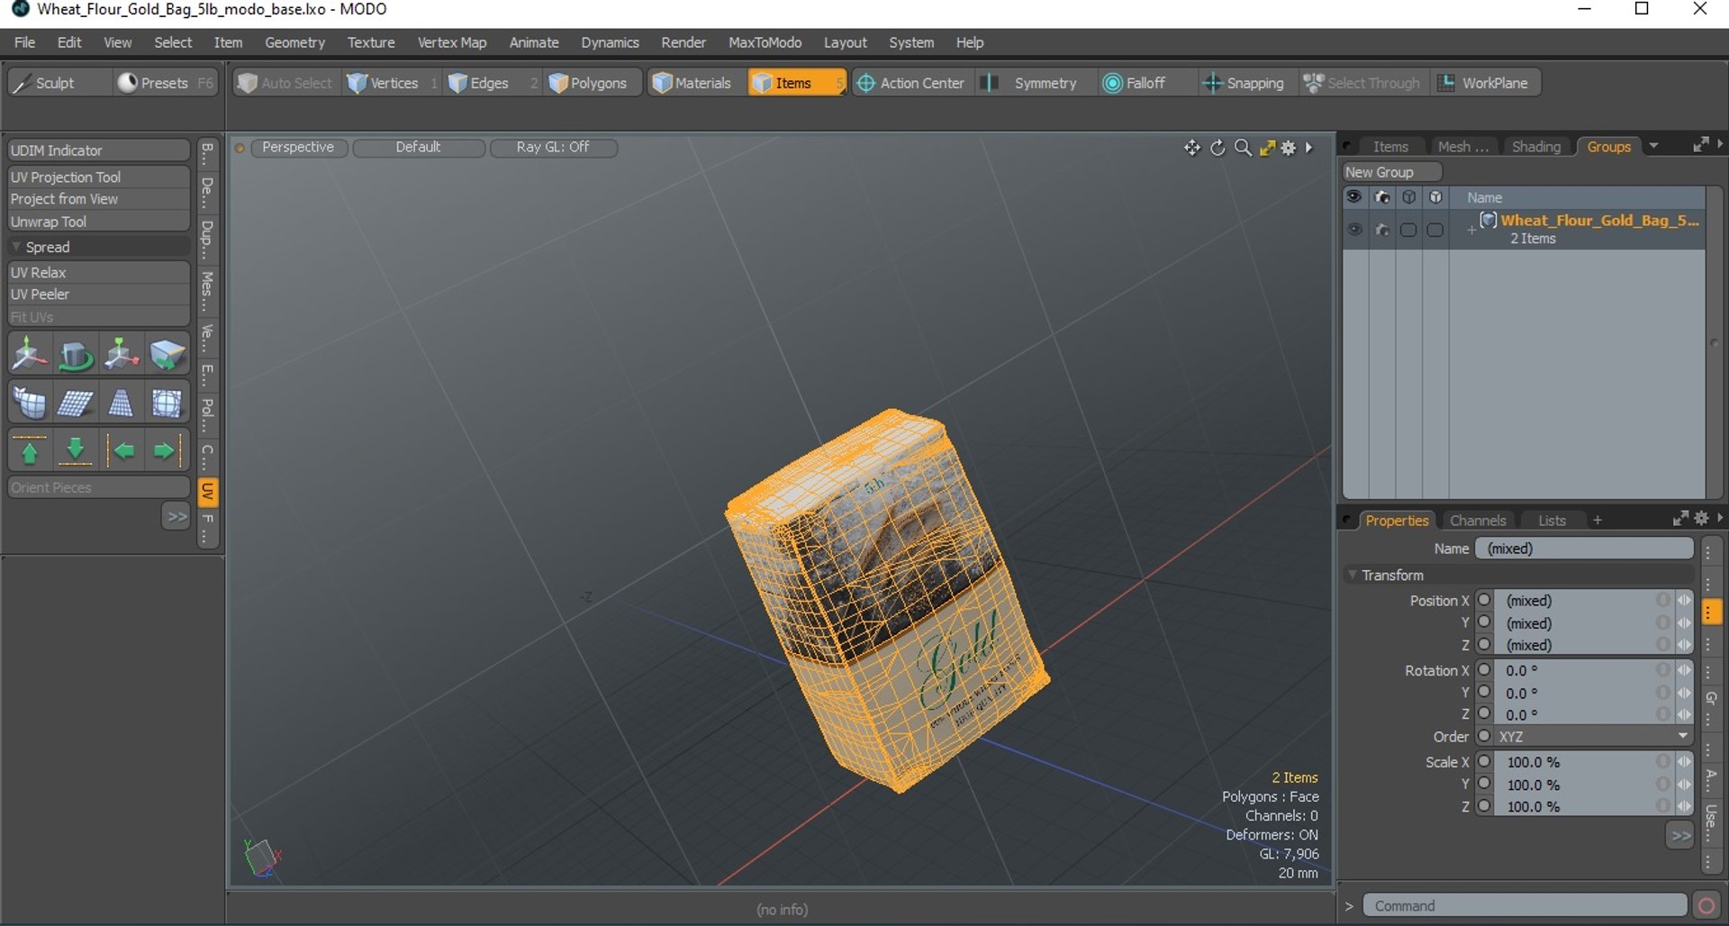Switch to the Shading tab

(x=1535, y=147)
